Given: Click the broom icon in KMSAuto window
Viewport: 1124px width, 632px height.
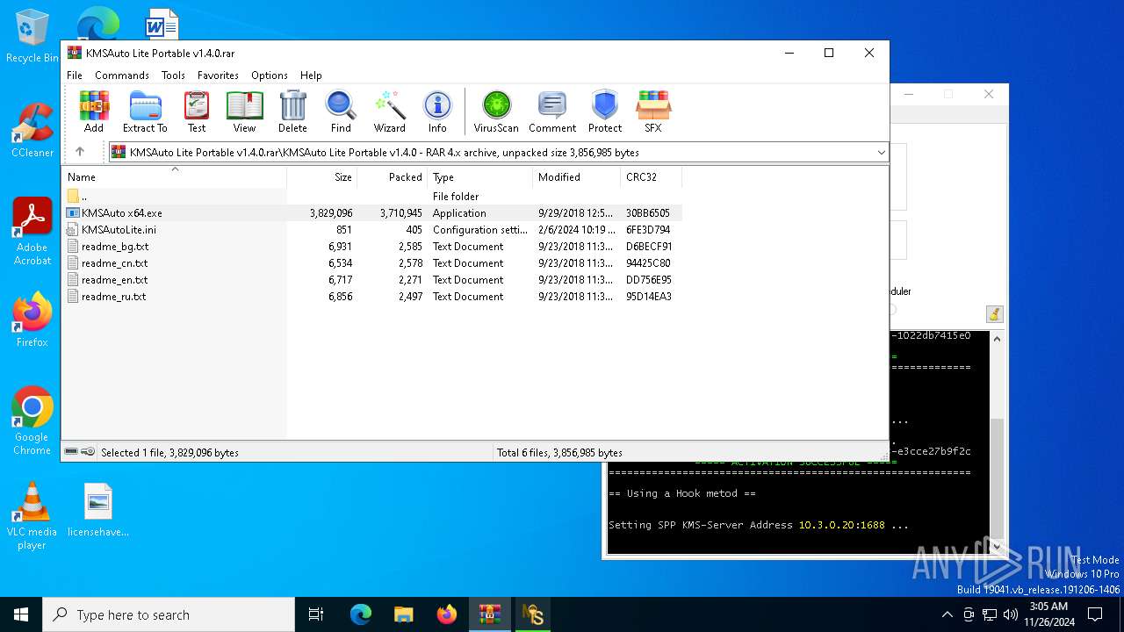Looking at the screenshot, I should (994, 313).
